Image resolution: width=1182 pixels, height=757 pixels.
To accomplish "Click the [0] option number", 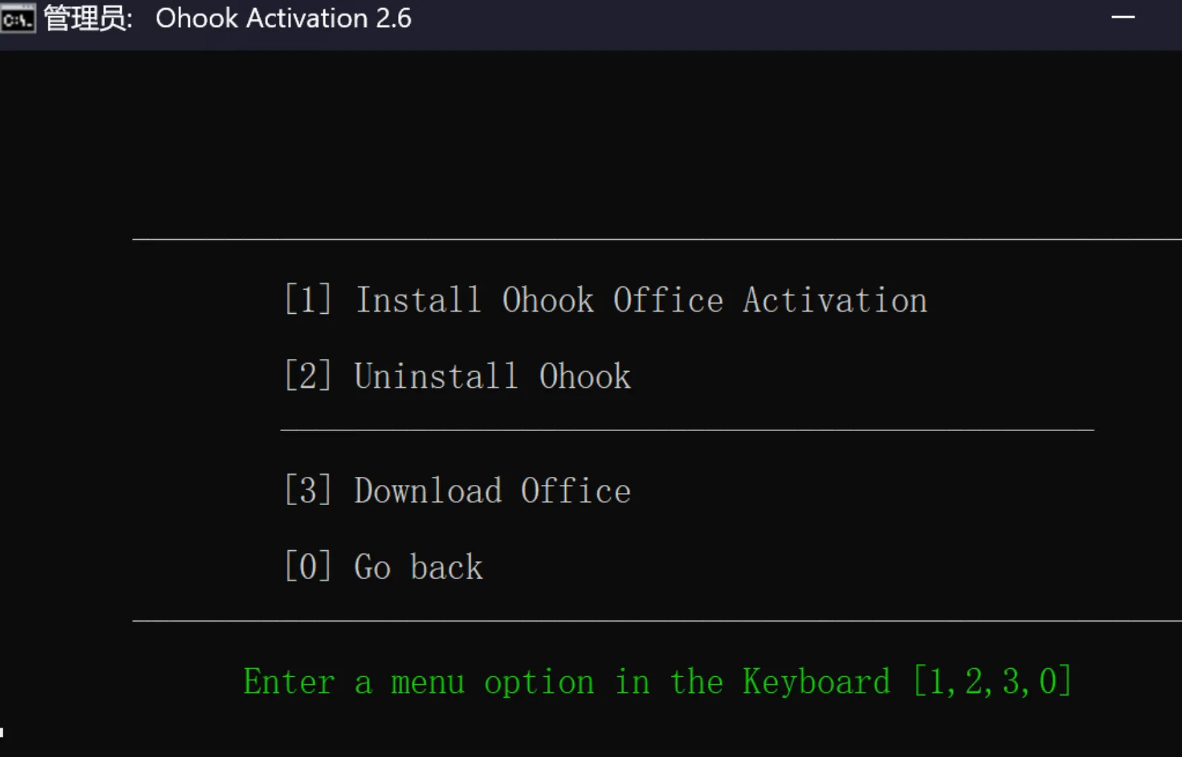I will pyautogui.click(x=308, y=566).
